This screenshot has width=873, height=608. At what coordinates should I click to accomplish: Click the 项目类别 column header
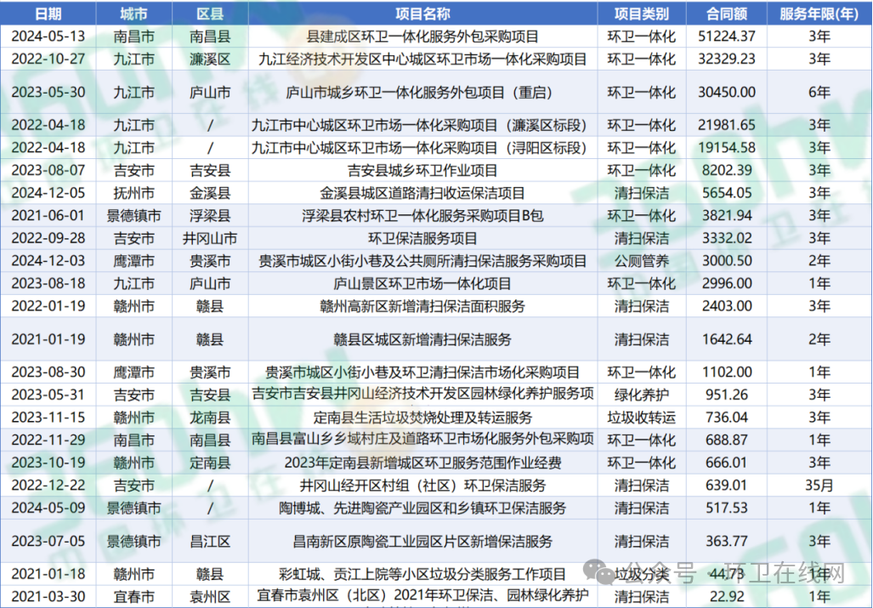pyautogui.click(x=642, y=14)
